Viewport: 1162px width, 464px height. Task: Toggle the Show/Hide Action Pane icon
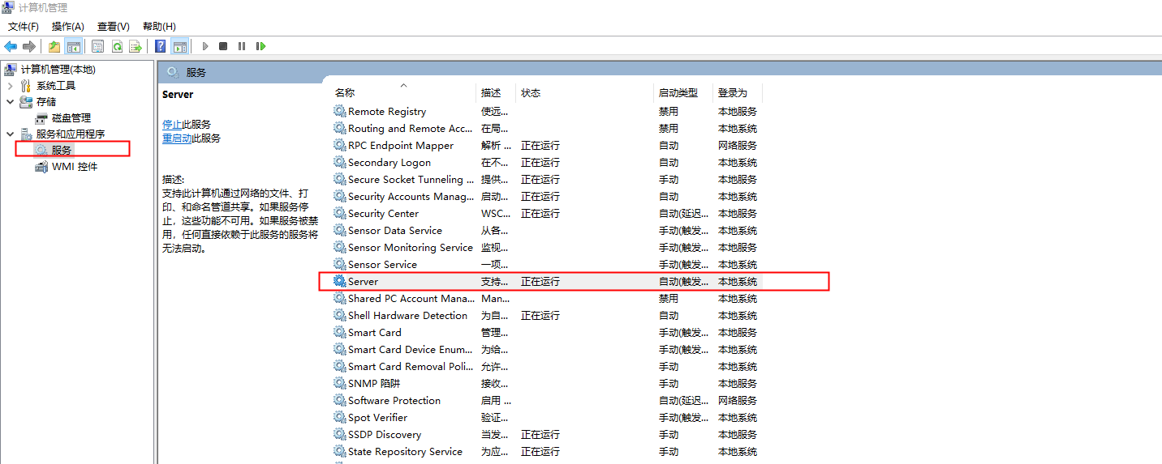pyautogui.click(x=180, y=46)
